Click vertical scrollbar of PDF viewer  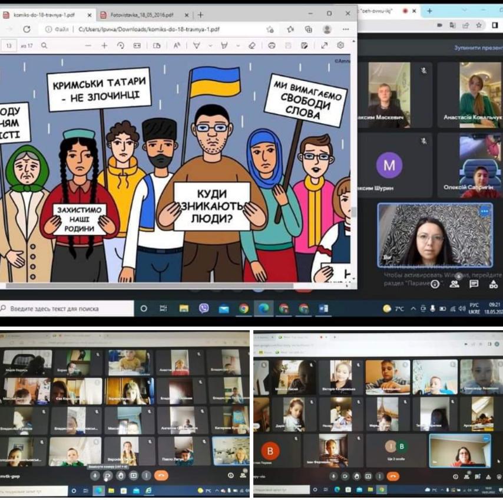tap(354, 212)
